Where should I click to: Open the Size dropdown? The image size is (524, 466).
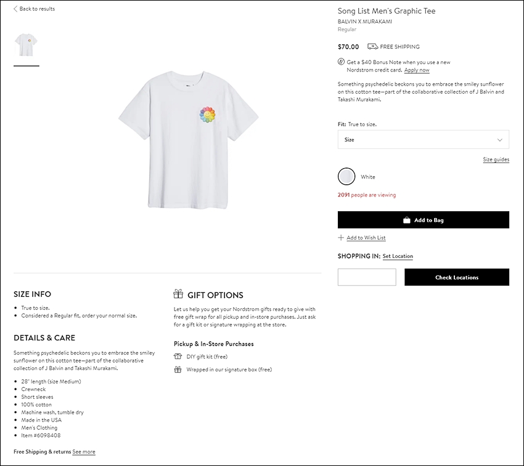(x=424, y=140)
